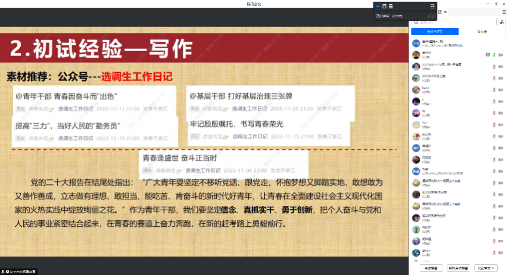Open the participants panel hamburger menu
508x275 pixels.
coord(503,11)
